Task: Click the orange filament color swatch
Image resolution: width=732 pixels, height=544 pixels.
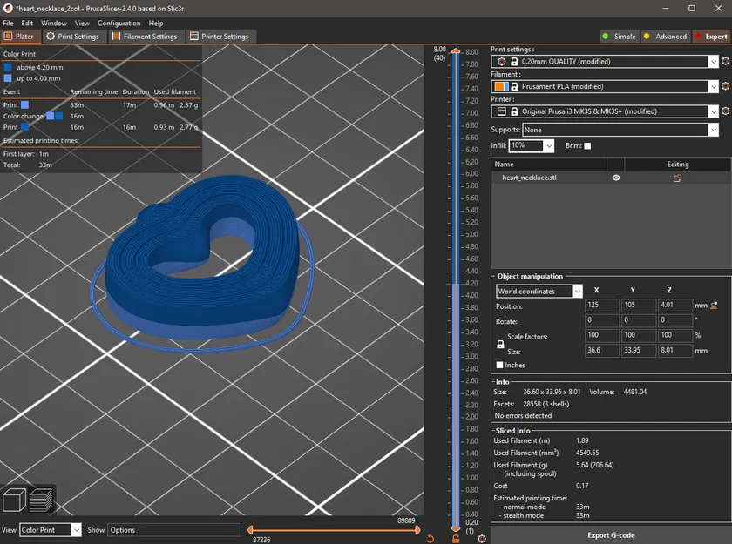Action: tap(498, 86)
